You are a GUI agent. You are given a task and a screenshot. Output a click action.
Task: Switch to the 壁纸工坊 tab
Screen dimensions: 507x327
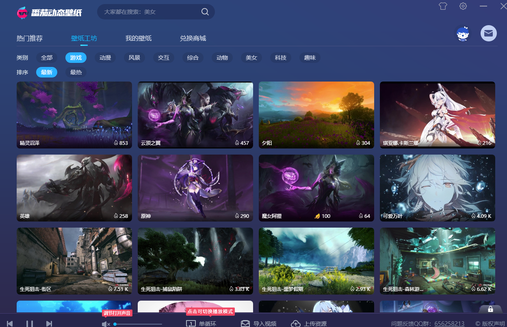[x=84, y=39]
